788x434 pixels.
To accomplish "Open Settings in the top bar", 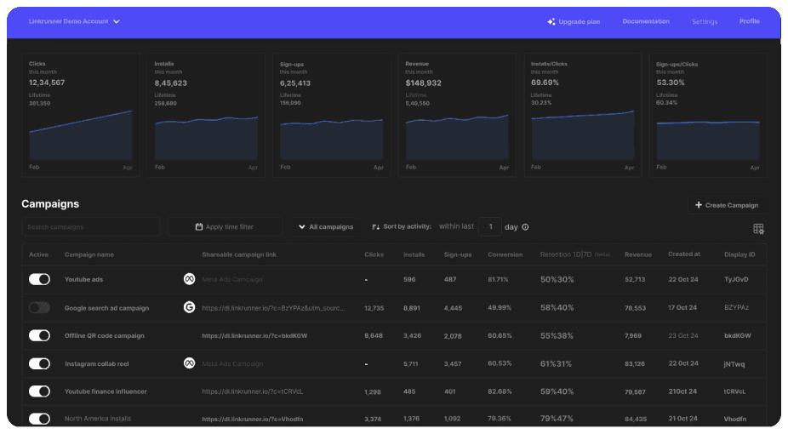I will click(x=704, y=21).
